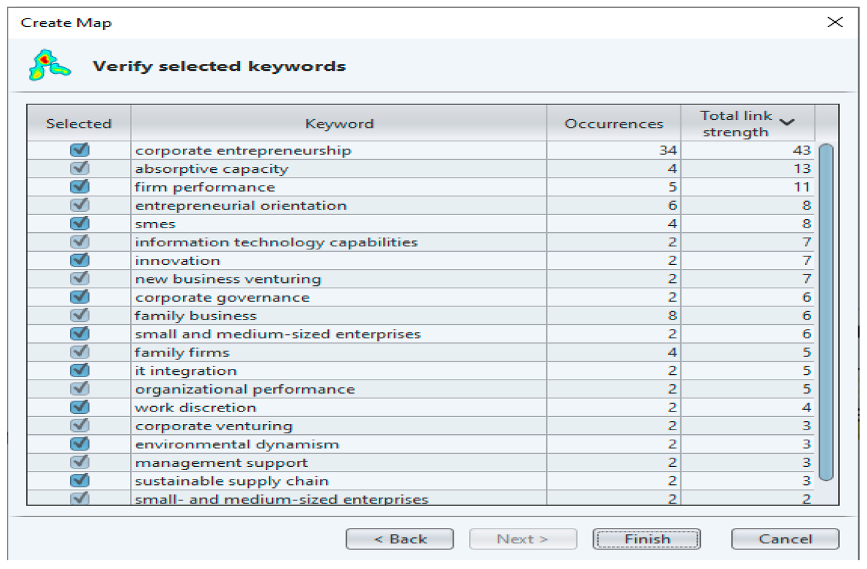This screenshot has width=867, height=569.
Task: Uncheck sustainable supply chain keyword
Action: pos(79,480)
